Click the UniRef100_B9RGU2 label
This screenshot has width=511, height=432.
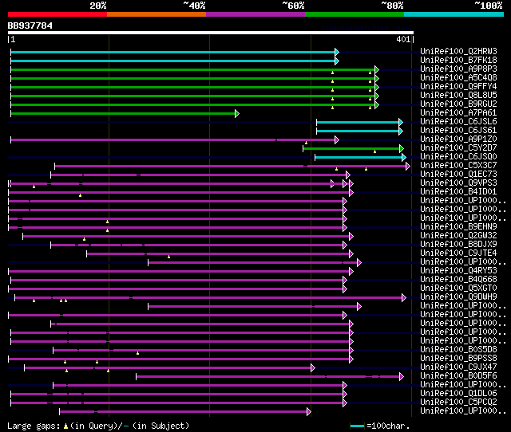point(458,104)
